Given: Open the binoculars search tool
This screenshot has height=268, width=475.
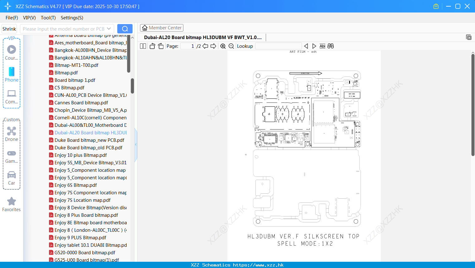Looking at the screenshot, I should click(x=331, y=46).
